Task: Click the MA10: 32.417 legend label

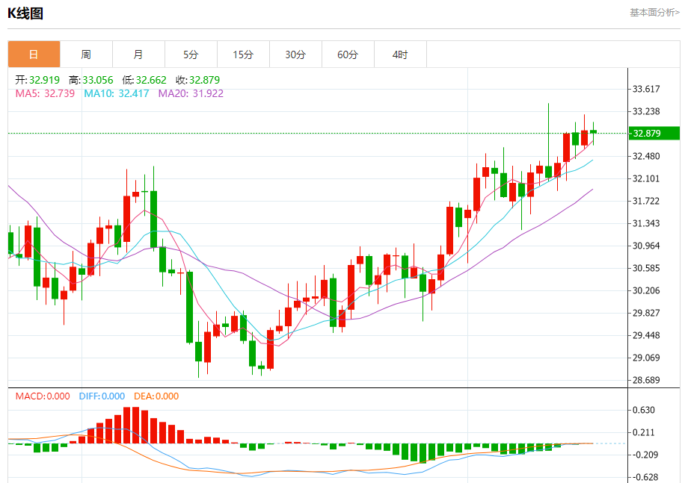Action: coord(116,93)
